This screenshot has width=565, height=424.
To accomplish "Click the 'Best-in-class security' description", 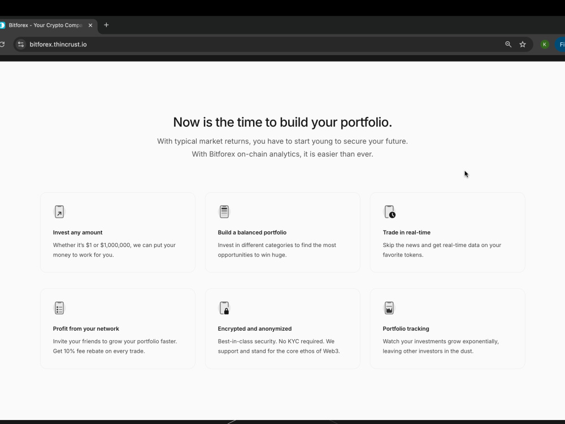I will pyautogui.click(x=279, y=346).
